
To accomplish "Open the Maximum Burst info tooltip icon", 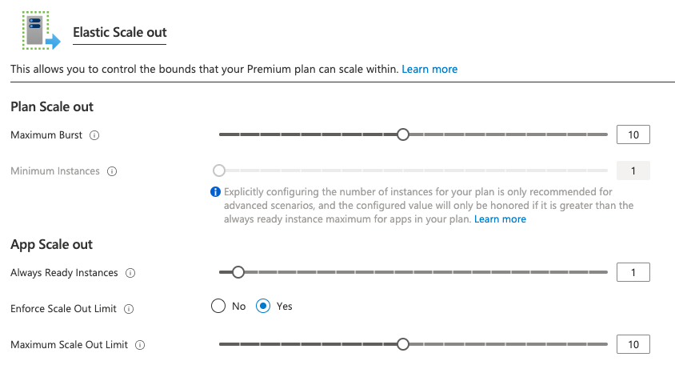I will tap(94, 135).
